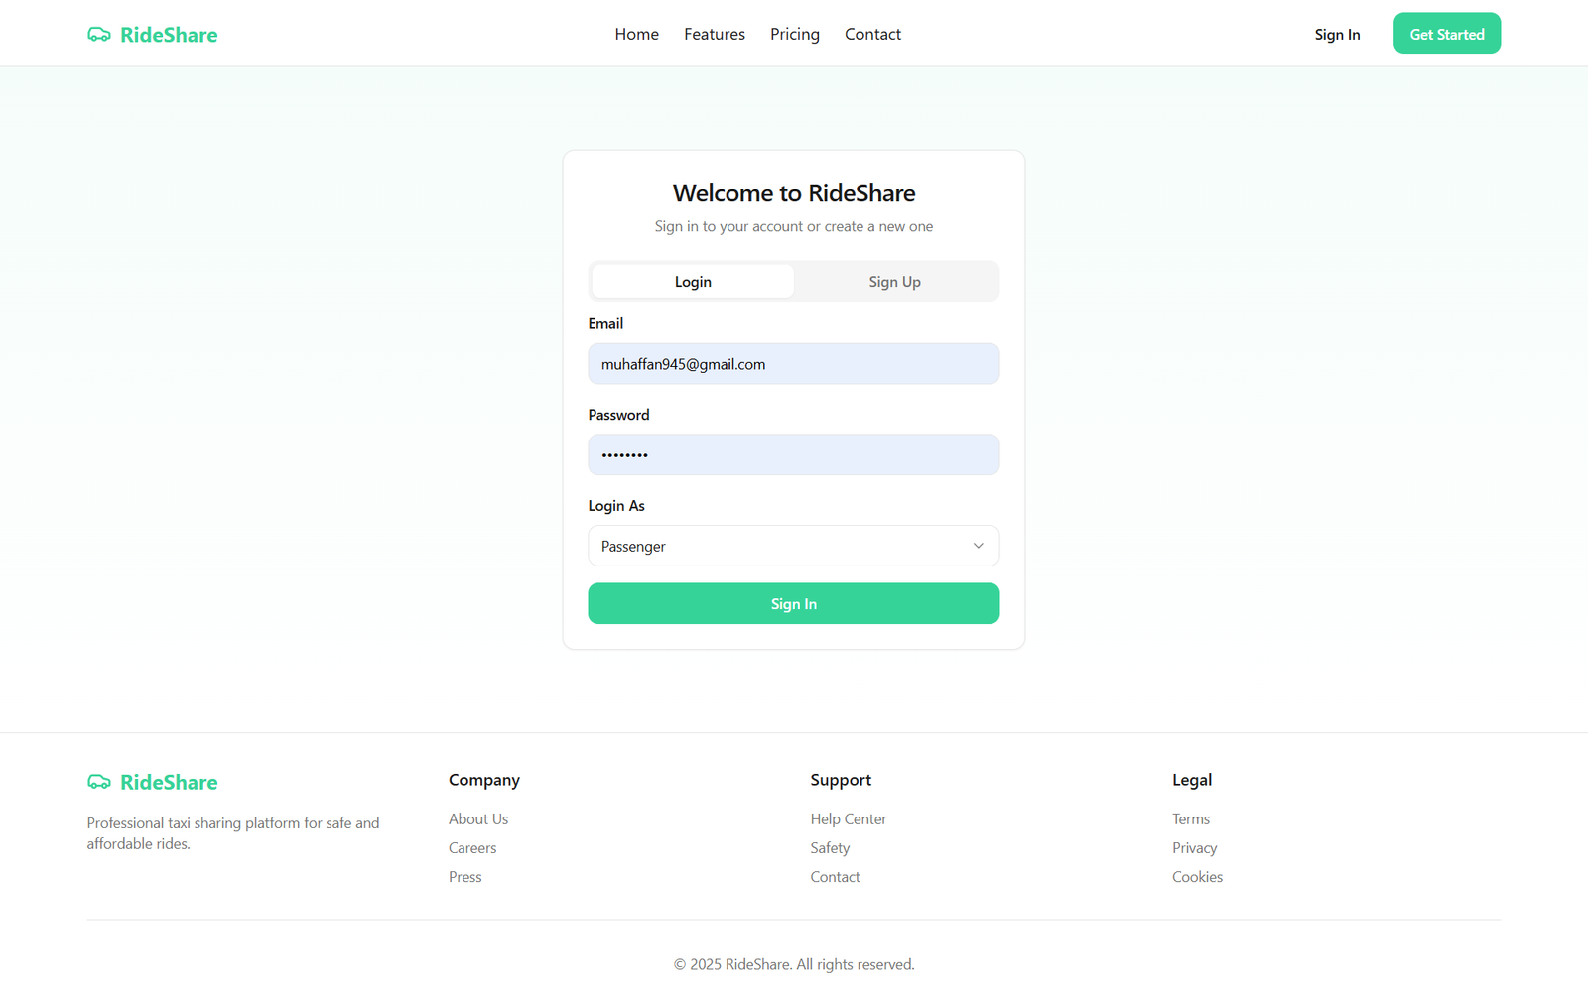Viewport: 1588px width, 1006px height.
Task: Go to Features in navigation bar
Action: coord(714,34)
